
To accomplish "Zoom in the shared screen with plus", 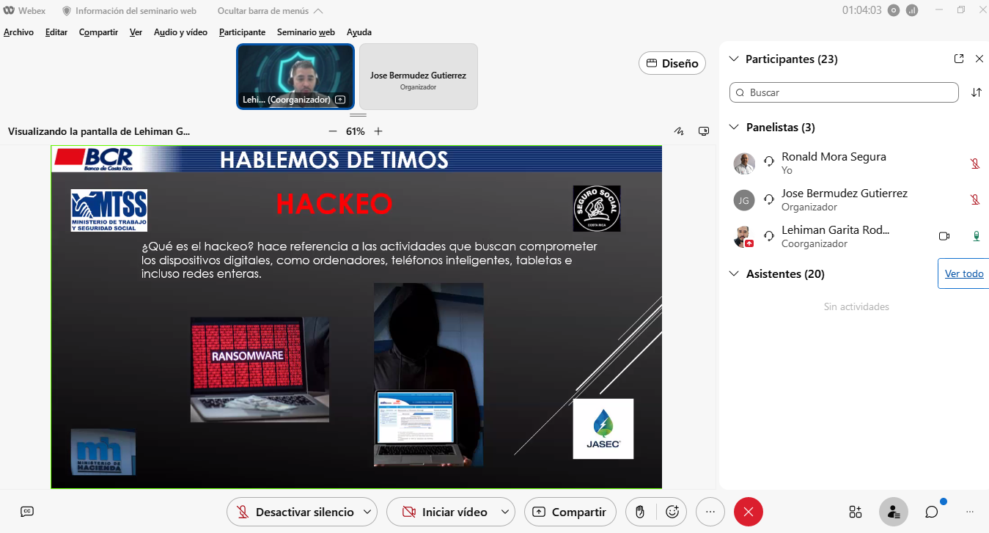I will click(378, 131).
